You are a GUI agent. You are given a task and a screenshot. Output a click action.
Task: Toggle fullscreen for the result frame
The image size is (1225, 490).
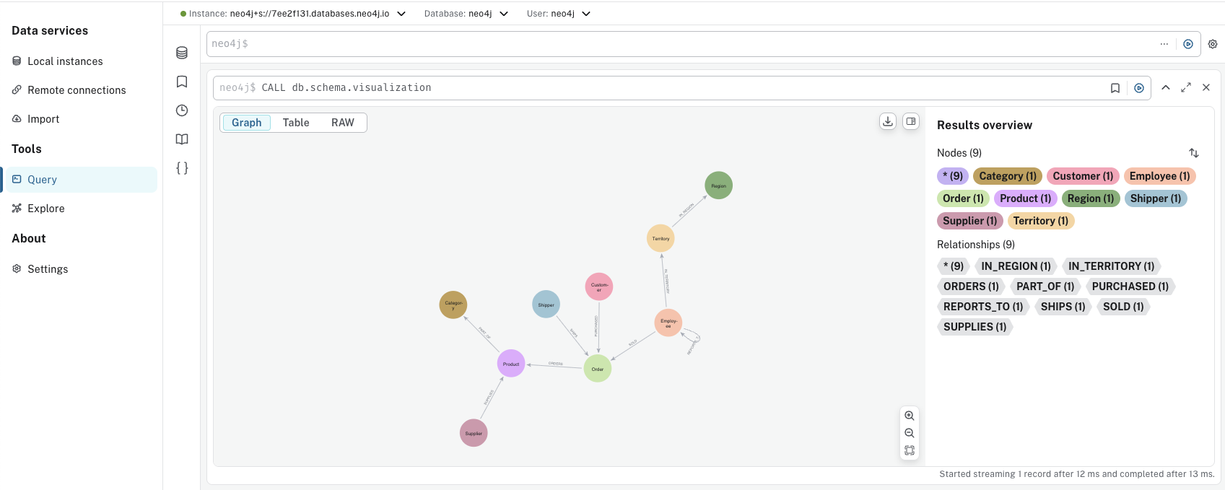tap(1186, 87)
